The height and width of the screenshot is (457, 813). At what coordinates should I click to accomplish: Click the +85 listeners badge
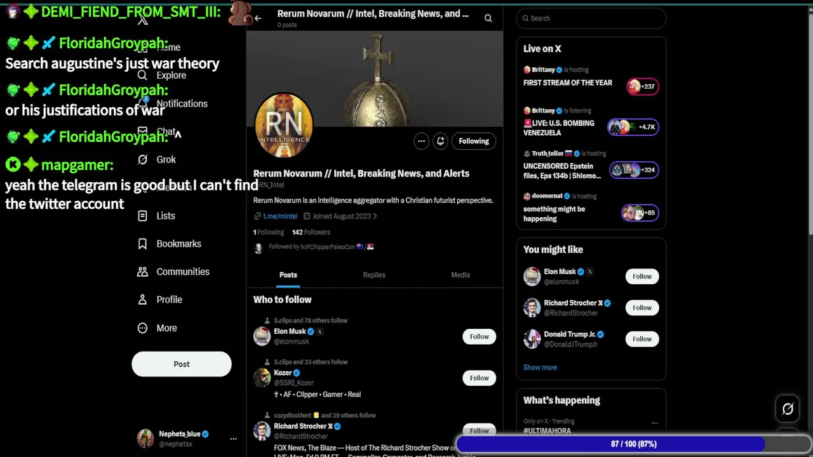[640, 213]
